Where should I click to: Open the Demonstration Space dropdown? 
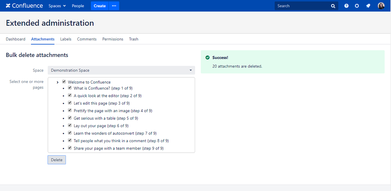pyautogui.click(x=121, y=70)
